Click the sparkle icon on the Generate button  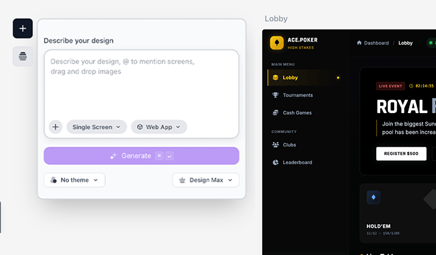click(113, 156)
